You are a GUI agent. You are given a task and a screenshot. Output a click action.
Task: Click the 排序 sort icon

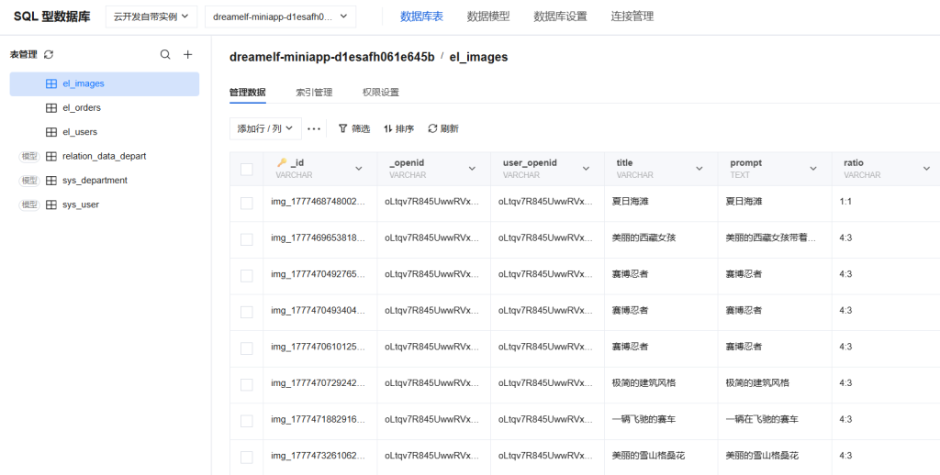click(x=388, y=129)
